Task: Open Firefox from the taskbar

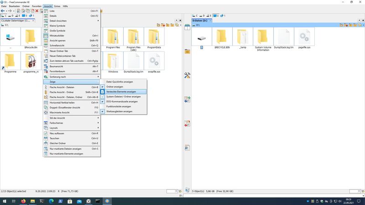Action: (23, 201)
